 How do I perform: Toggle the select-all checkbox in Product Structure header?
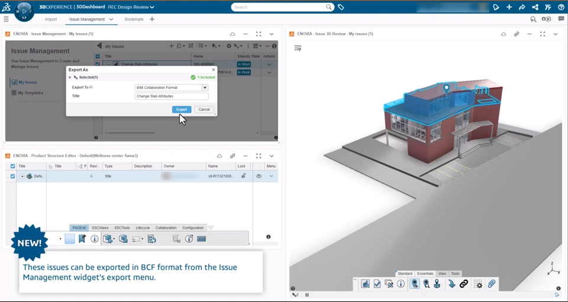click(12, 166)
